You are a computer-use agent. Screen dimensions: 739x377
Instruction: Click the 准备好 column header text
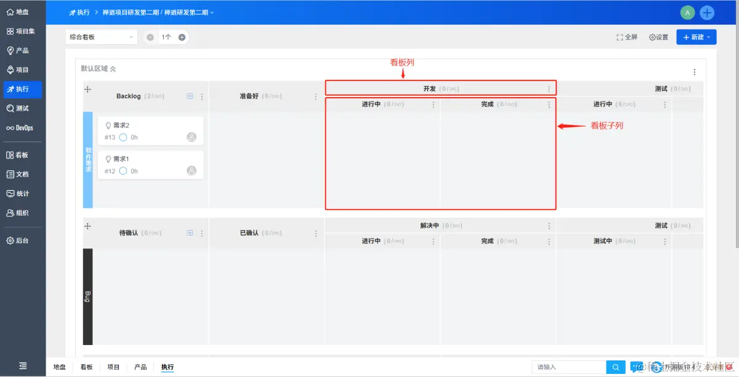coord(249,97)
